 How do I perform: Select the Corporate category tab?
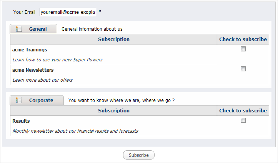click(37, 100)
